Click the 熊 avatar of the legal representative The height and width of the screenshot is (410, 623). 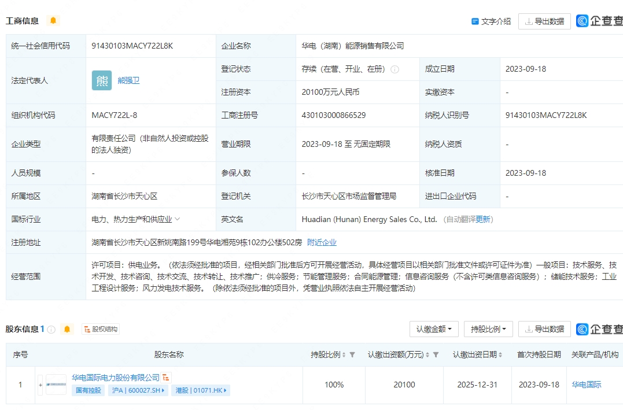102,80
